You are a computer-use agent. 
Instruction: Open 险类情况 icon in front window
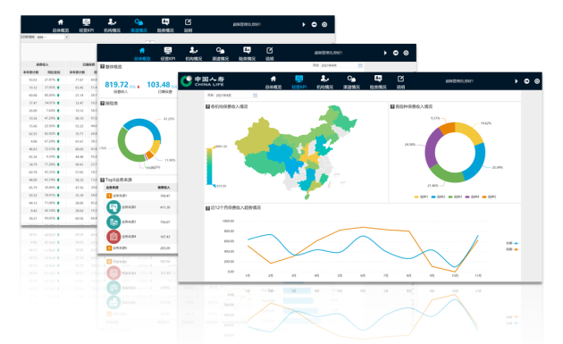coord(378,81)
